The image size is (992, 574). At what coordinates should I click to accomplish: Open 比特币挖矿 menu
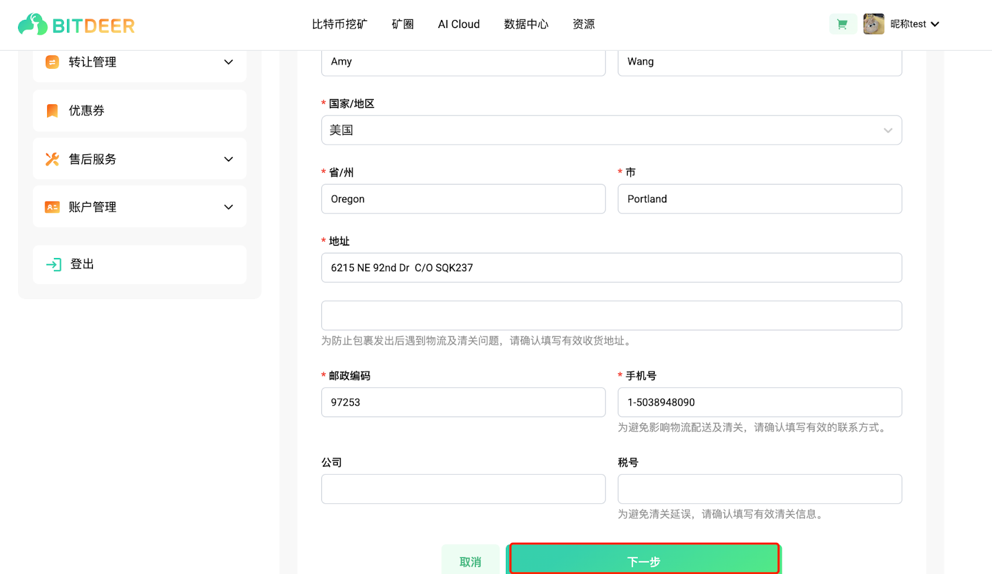(x=339, y=24)
